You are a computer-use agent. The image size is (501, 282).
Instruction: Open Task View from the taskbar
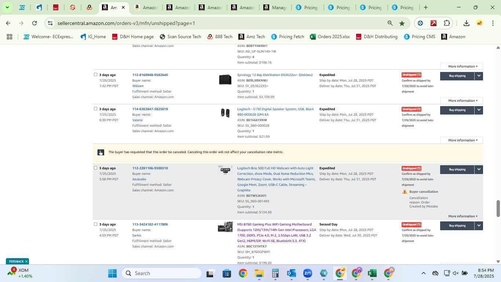[210, 273]
